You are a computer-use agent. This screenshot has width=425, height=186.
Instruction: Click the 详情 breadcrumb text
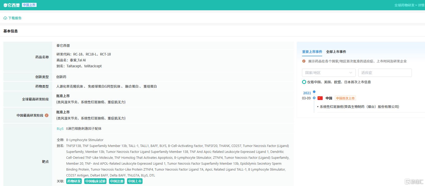point(421,5)
